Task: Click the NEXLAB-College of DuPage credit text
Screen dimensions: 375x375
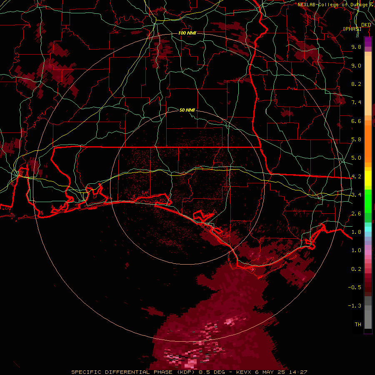Action: [332, 5]
